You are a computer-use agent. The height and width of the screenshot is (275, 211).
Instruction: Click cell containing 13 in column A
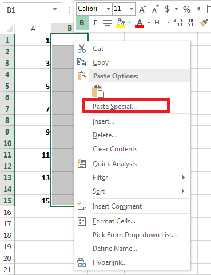click(33, 178)
